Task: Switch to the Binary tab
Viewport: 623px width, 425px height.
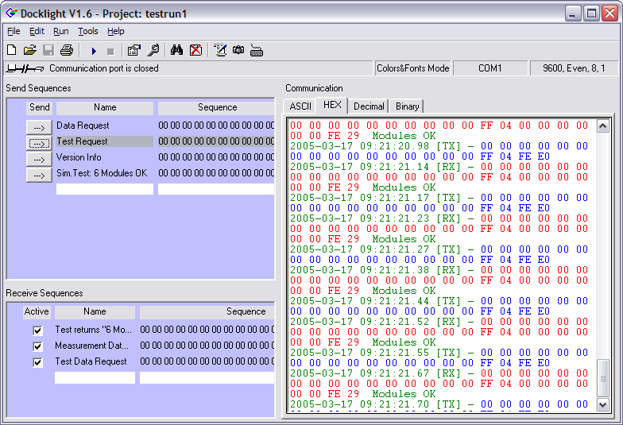Action: 407,106
